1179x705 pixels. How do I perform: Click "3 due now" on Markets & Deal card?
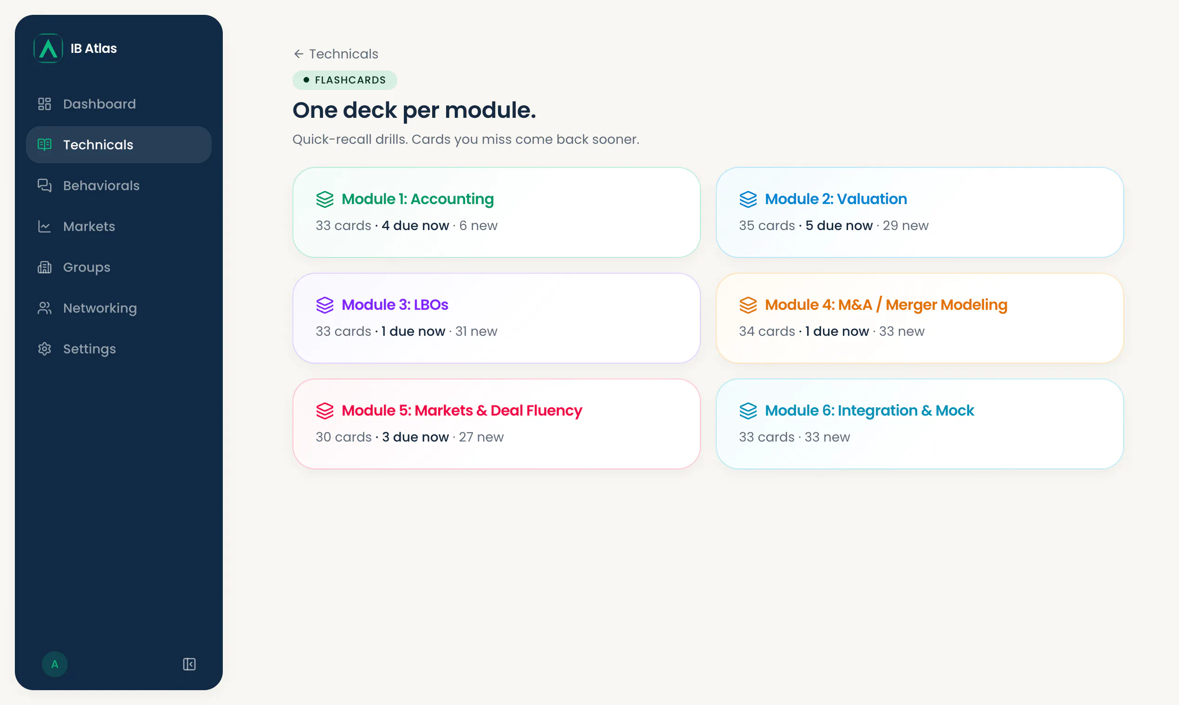point(415,437)
